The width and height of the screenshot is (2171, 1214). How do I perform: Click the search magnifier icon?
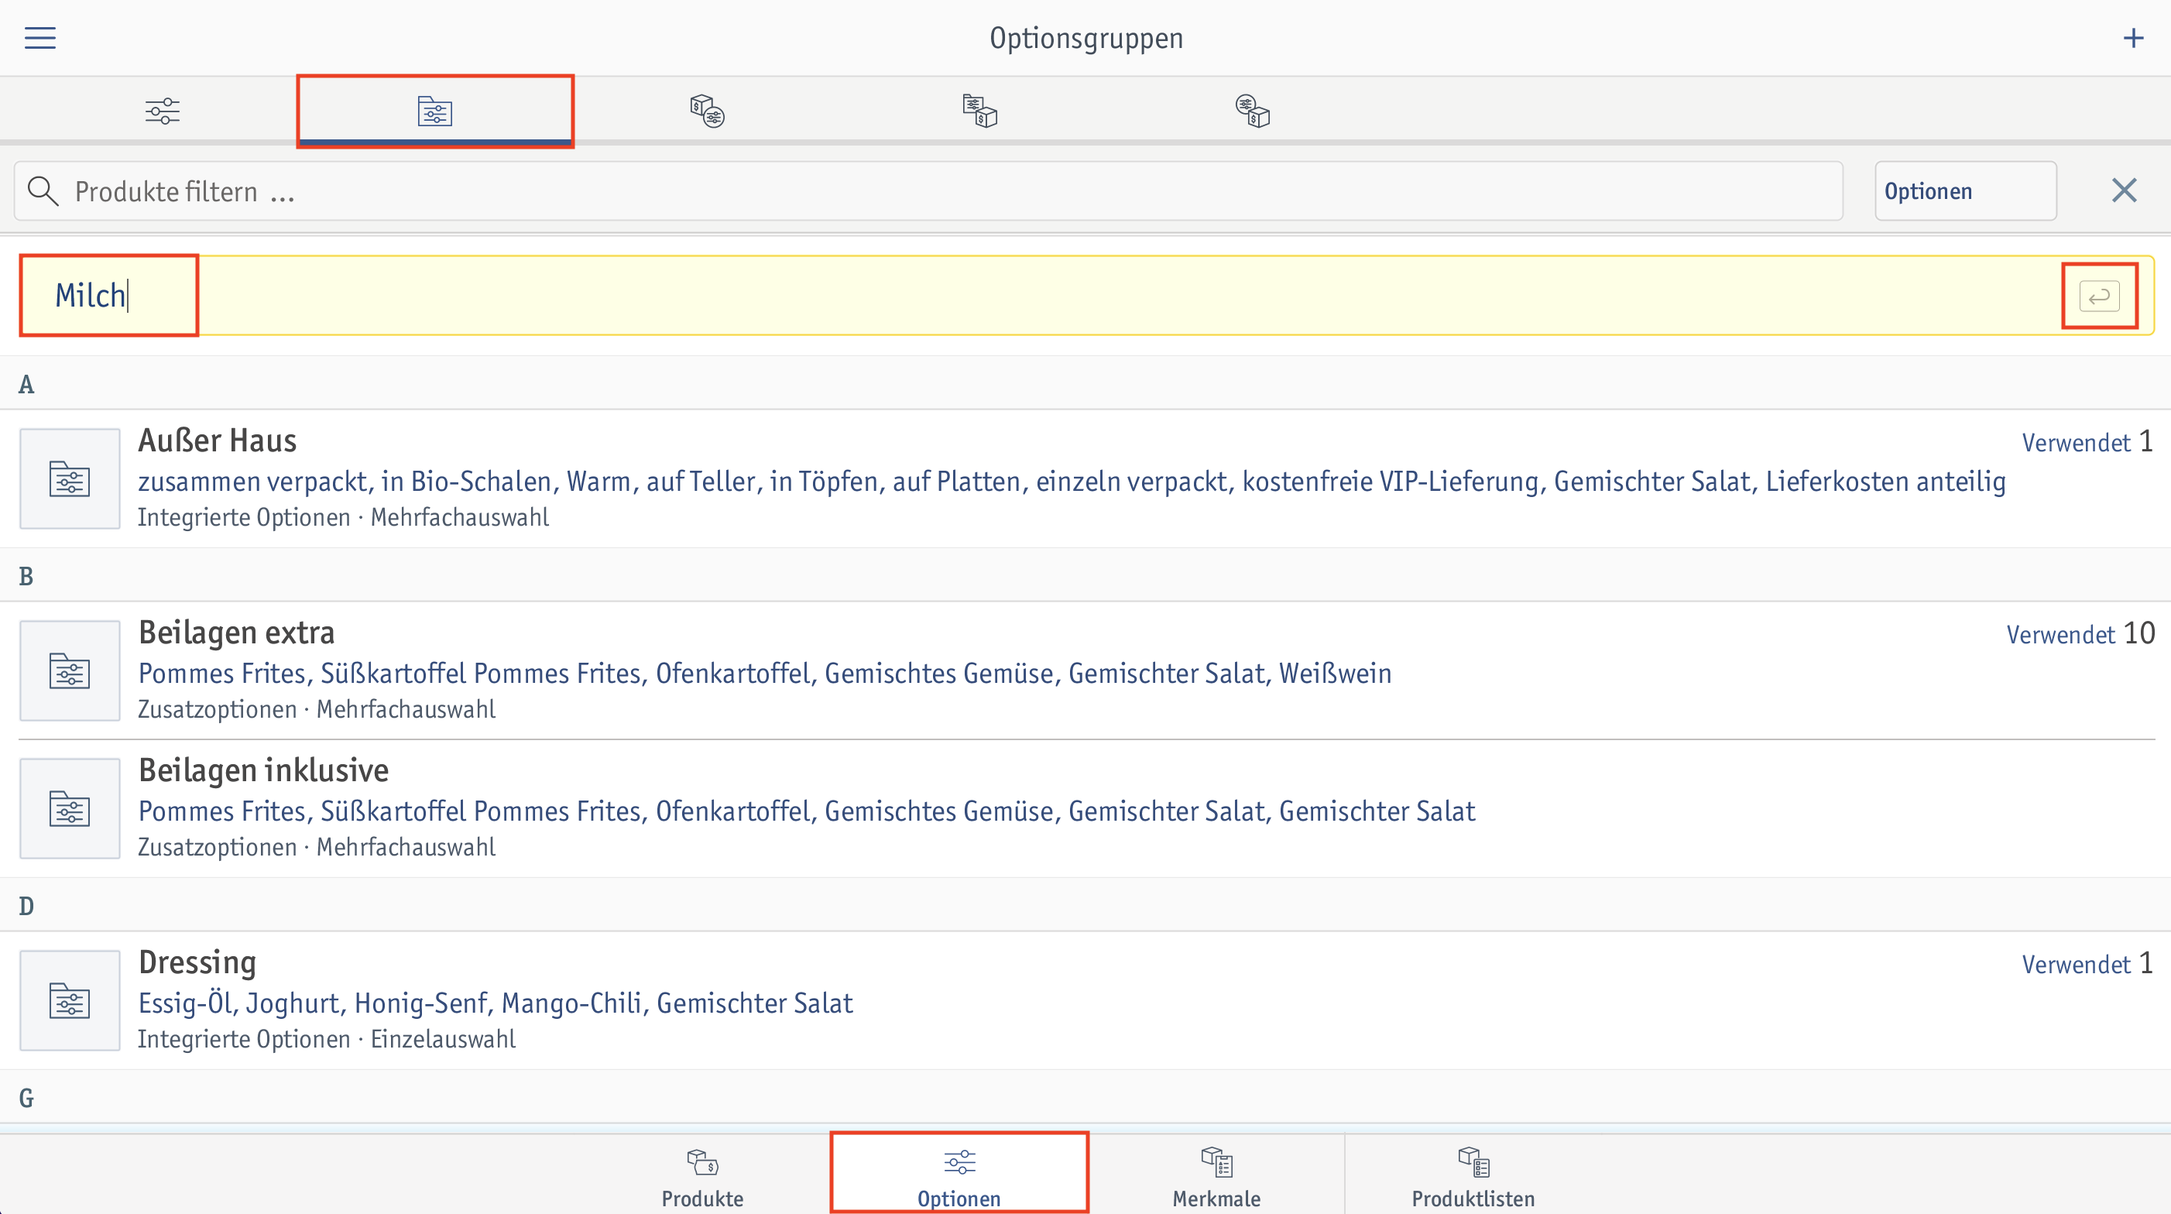point(42,191)
